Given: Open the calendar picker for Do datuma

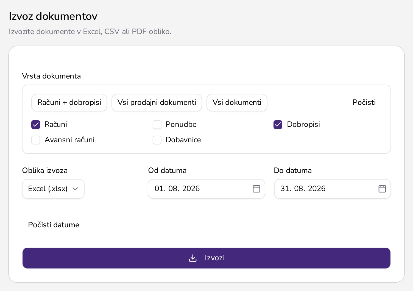Looking at the screenshot, I should (x=382, y=189).
